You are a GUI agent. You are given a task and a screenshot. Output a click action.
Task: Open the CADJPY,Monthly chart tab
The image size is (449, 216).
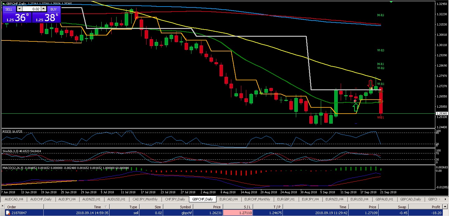[145, 199]
